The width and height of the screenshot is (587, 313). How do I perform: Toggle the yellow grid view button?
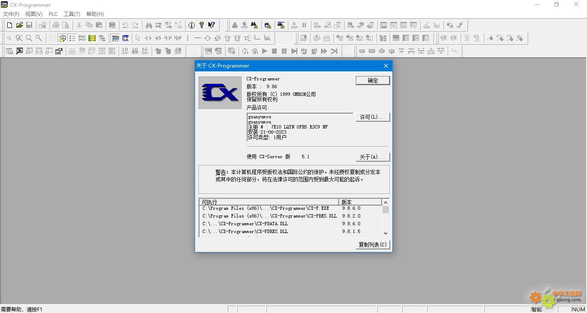click(x=92, y=38)
